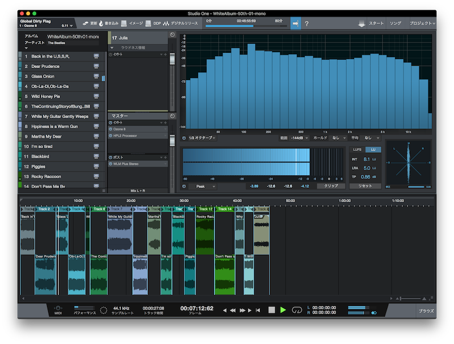
Task: Click the metadata icon for Dear Prudence
Action: coord(96,66)
